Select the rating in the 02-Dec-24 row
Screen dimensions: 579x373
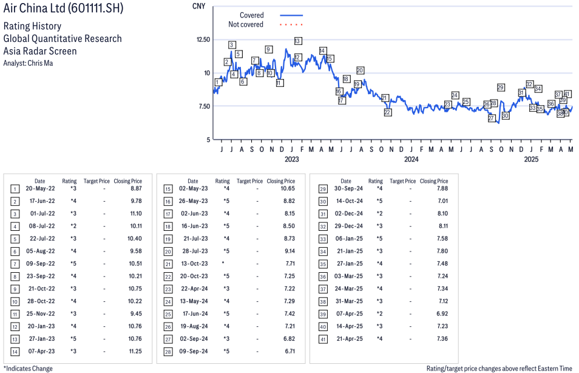379,214
